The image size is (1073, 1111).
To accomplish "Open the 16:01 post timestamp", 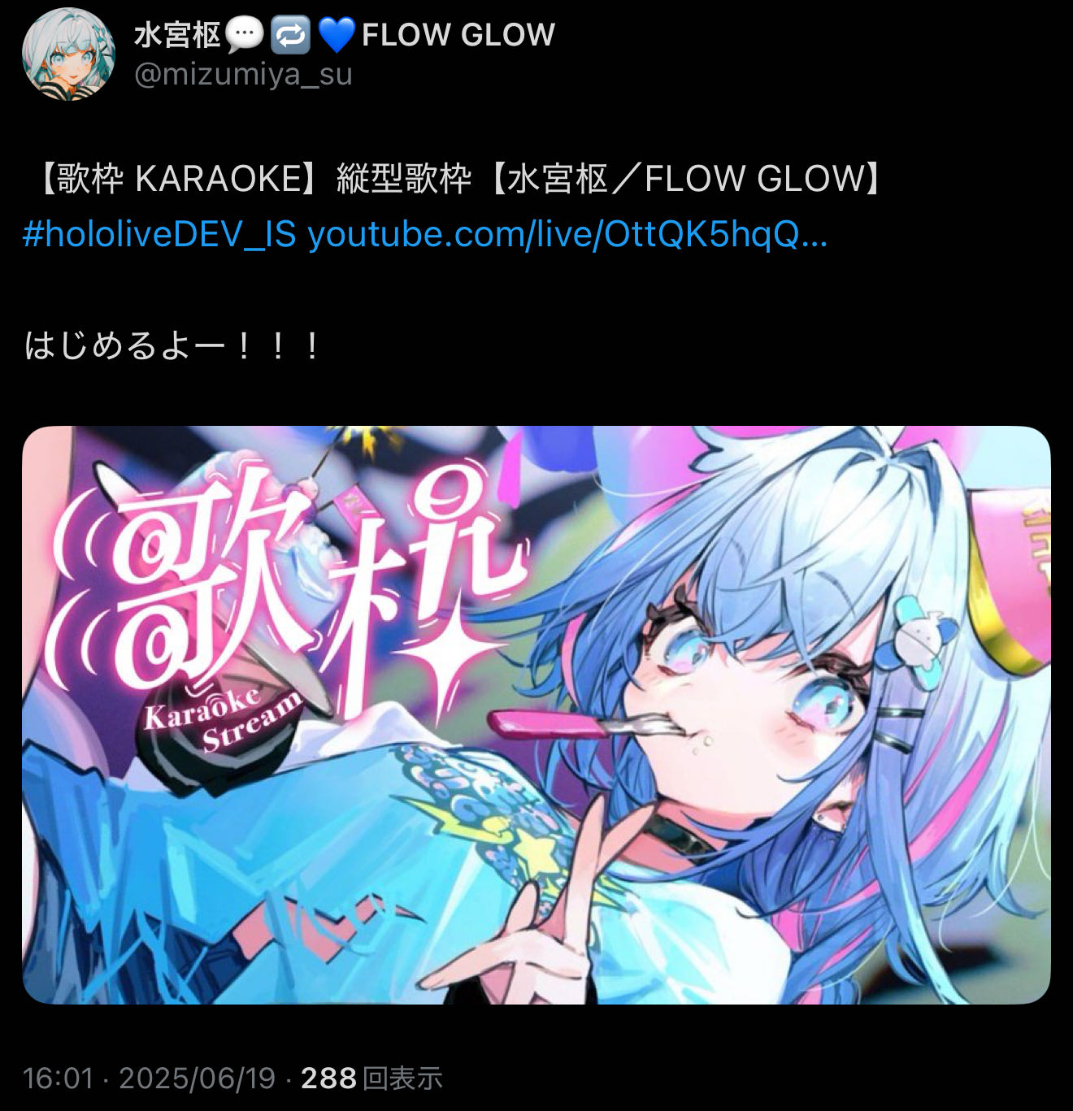I will point(59,1078).
